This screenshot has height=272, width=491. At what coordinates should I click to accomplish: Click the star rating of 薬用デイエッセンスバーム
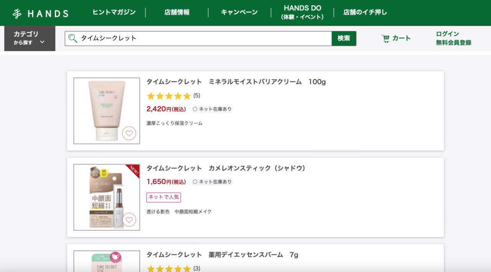(x=168, y=268)
